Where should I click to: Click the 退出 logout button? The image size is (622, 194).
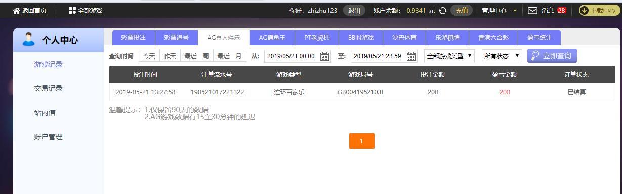(354, 10)
